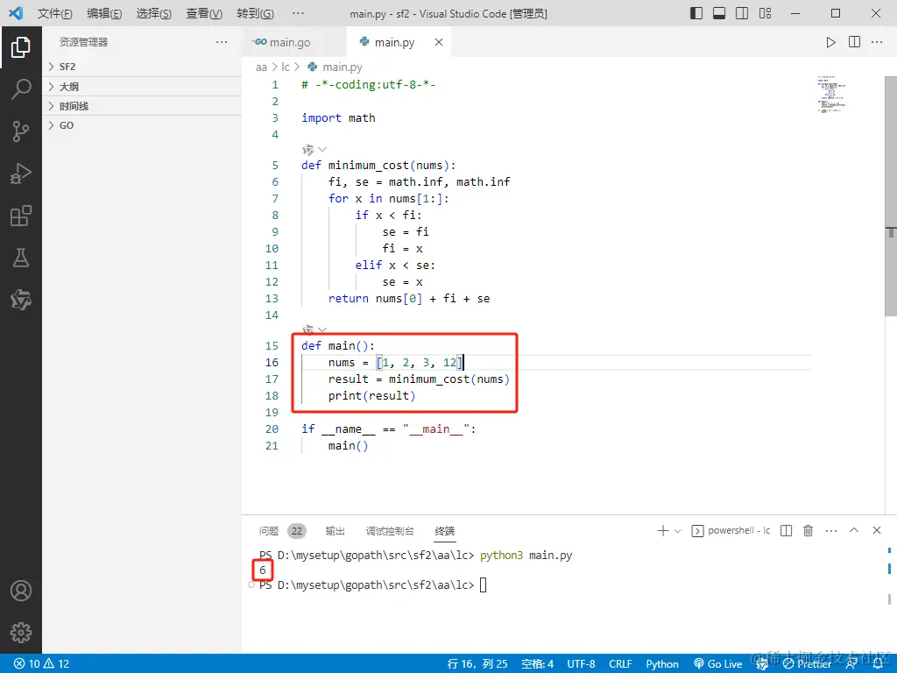Open the 文件(F) menu

click(x=55, y=13)
